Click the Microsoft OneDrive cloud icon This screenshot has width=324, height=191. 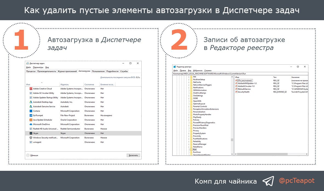(x=31, y=124)
